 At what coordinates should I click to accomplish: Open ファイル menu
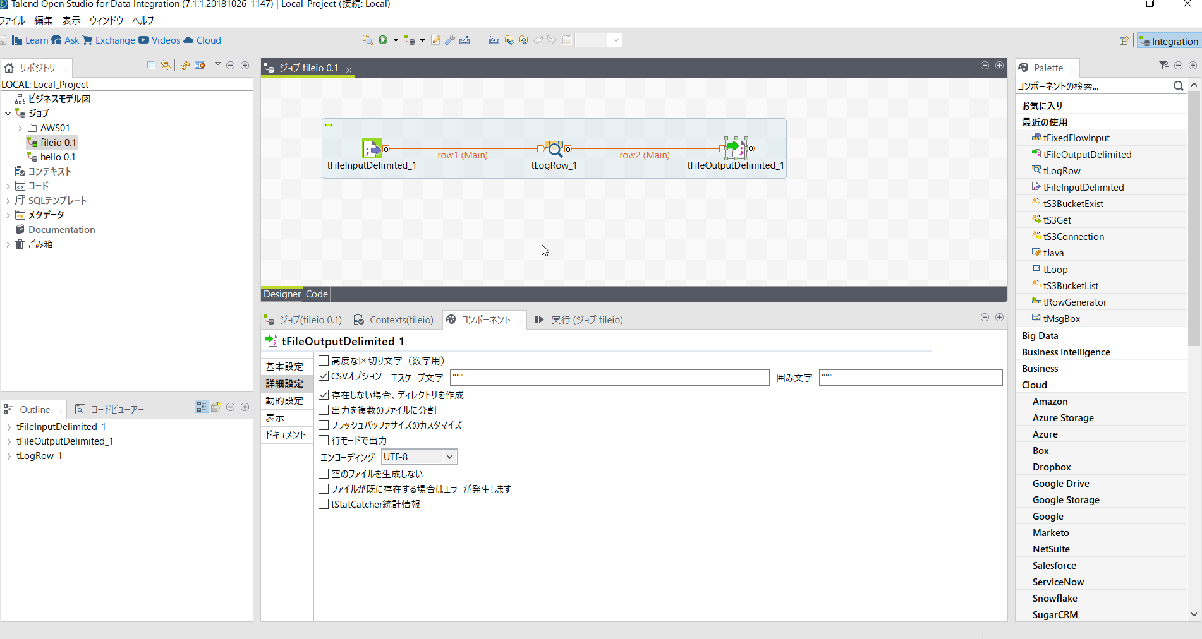(x=12, y=21)
